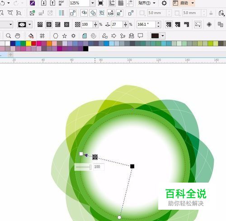Viewport: 226px width, 221px height.
Task: Open the Options gear icon
Action: click(x=164, y=3)
